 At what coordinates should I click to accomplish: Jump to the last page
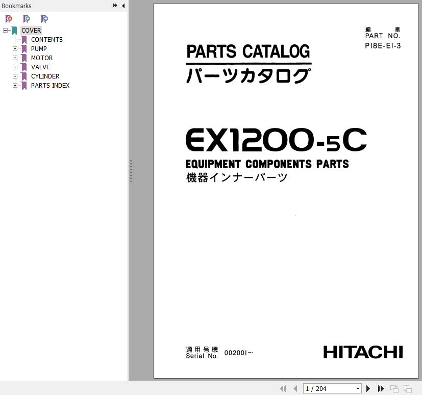tap(381, 388)
